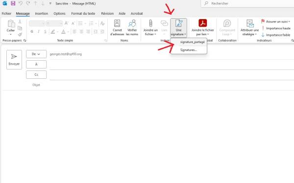Click the Joindre un fichier paperclip icon
Image resolution: width=294 pixels, height=183 pixels.
150,23
